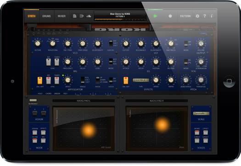Open the SoundCloud cloud icon
This screenshot has width=241, height=166.
pos(89,16)
